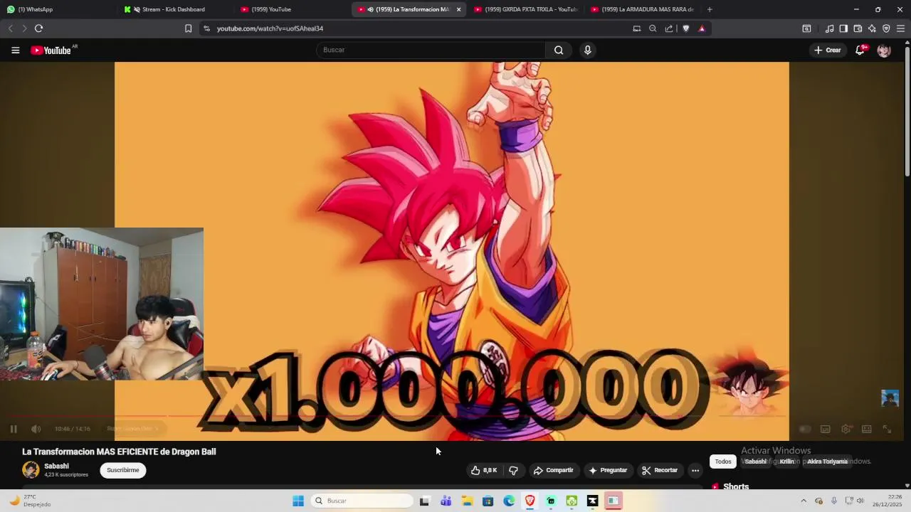
Task: Enter fullscreen mode in player
Action: [888, 429]
